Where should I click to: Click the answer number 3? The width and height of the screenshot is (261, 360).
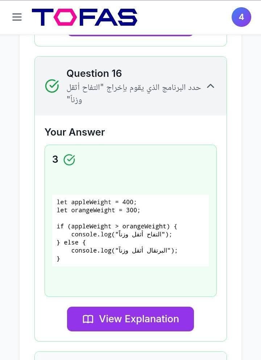55,160
